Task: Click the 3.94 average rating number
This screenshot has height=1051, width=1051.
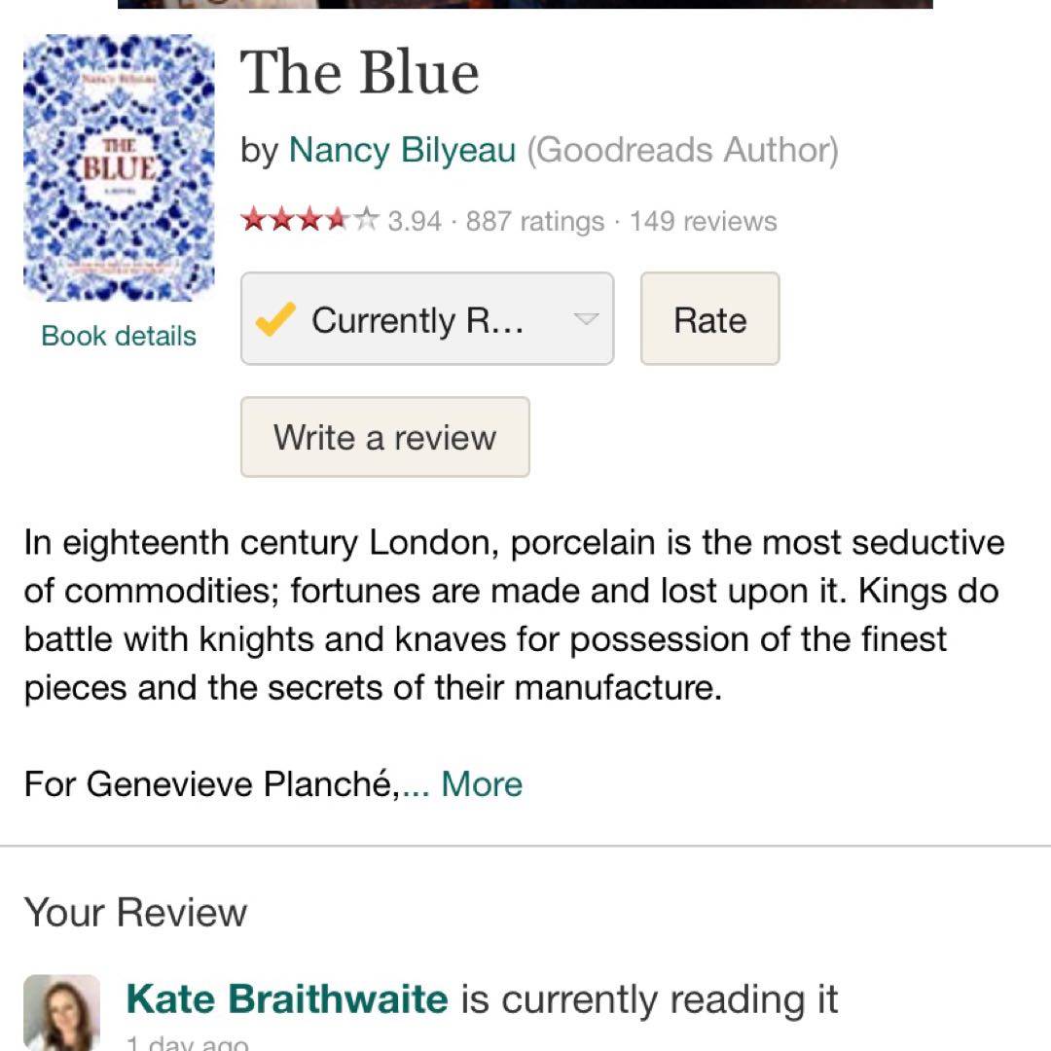Action: (x=415, y=222)
